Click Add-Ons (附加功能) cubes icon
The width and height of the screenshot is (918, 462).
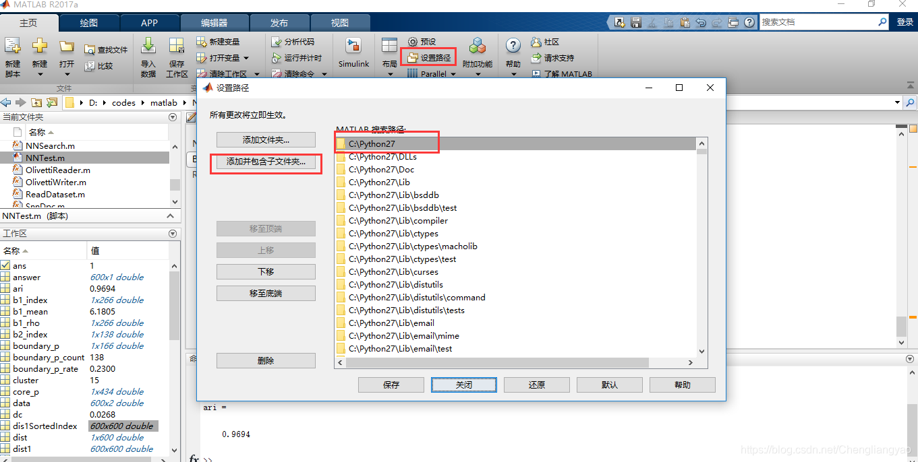pos(478,46)
